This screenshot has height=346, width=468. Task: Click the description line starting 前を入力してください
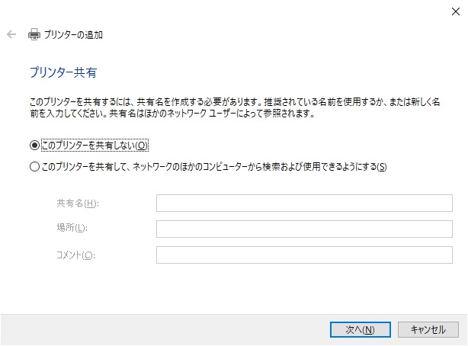(x=172, y=114)
